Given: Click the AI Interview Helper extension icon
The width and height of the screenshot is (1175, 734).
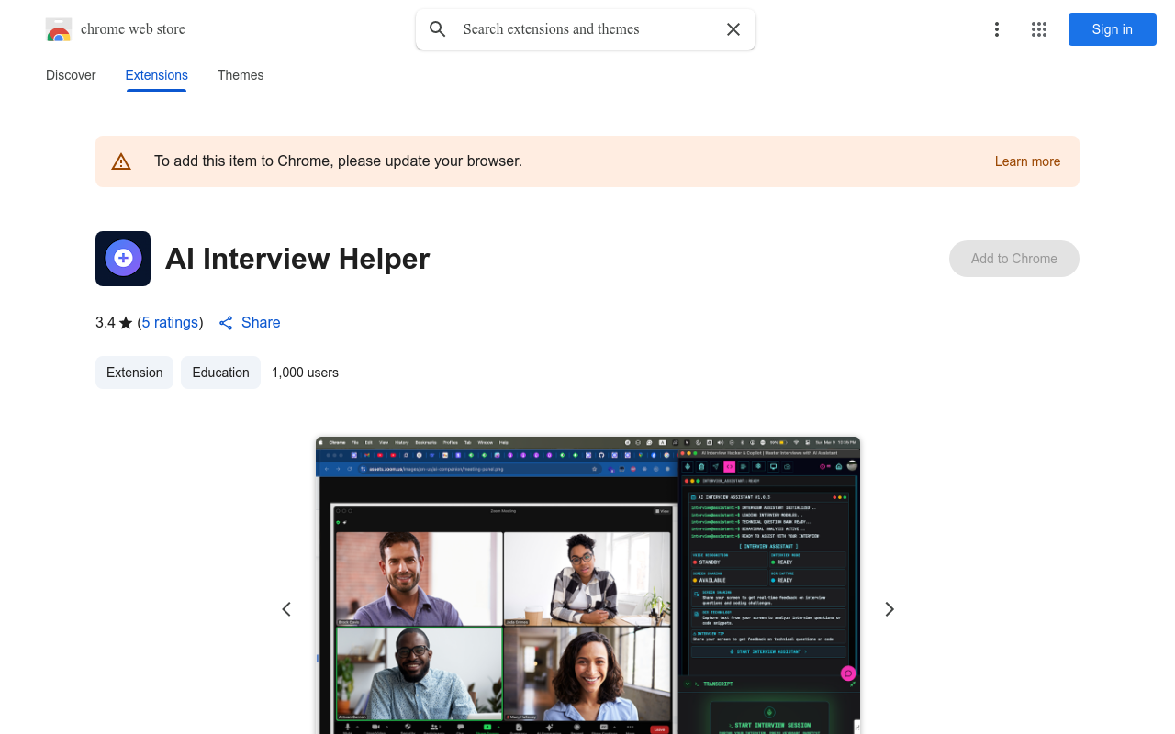Looking at the screenshot, I should 123,259.
